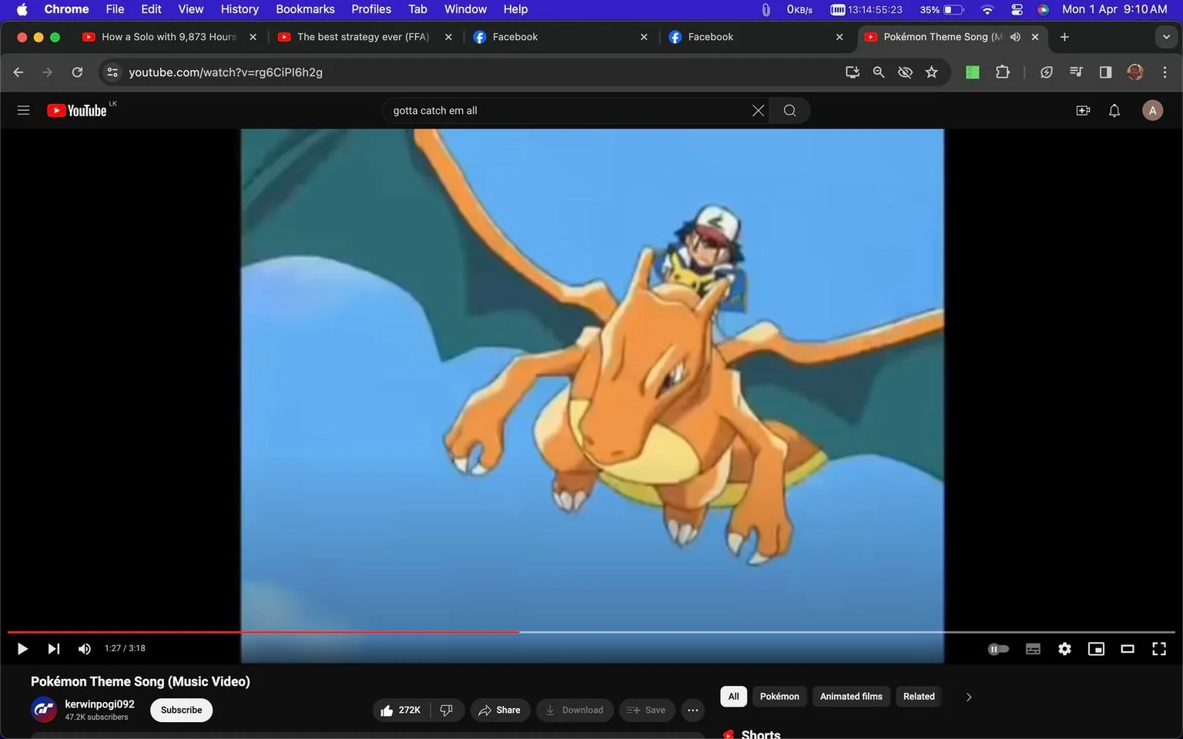View site information icon
1183x739 pixels.
coord(112,72)
